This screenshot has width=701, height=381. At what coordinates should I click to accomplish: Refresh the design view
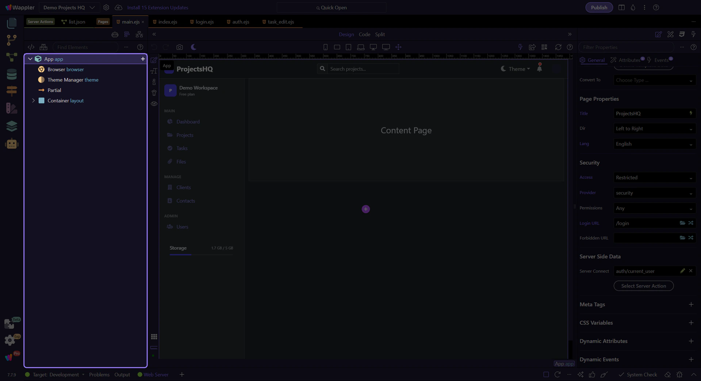(x=558, y=47)
